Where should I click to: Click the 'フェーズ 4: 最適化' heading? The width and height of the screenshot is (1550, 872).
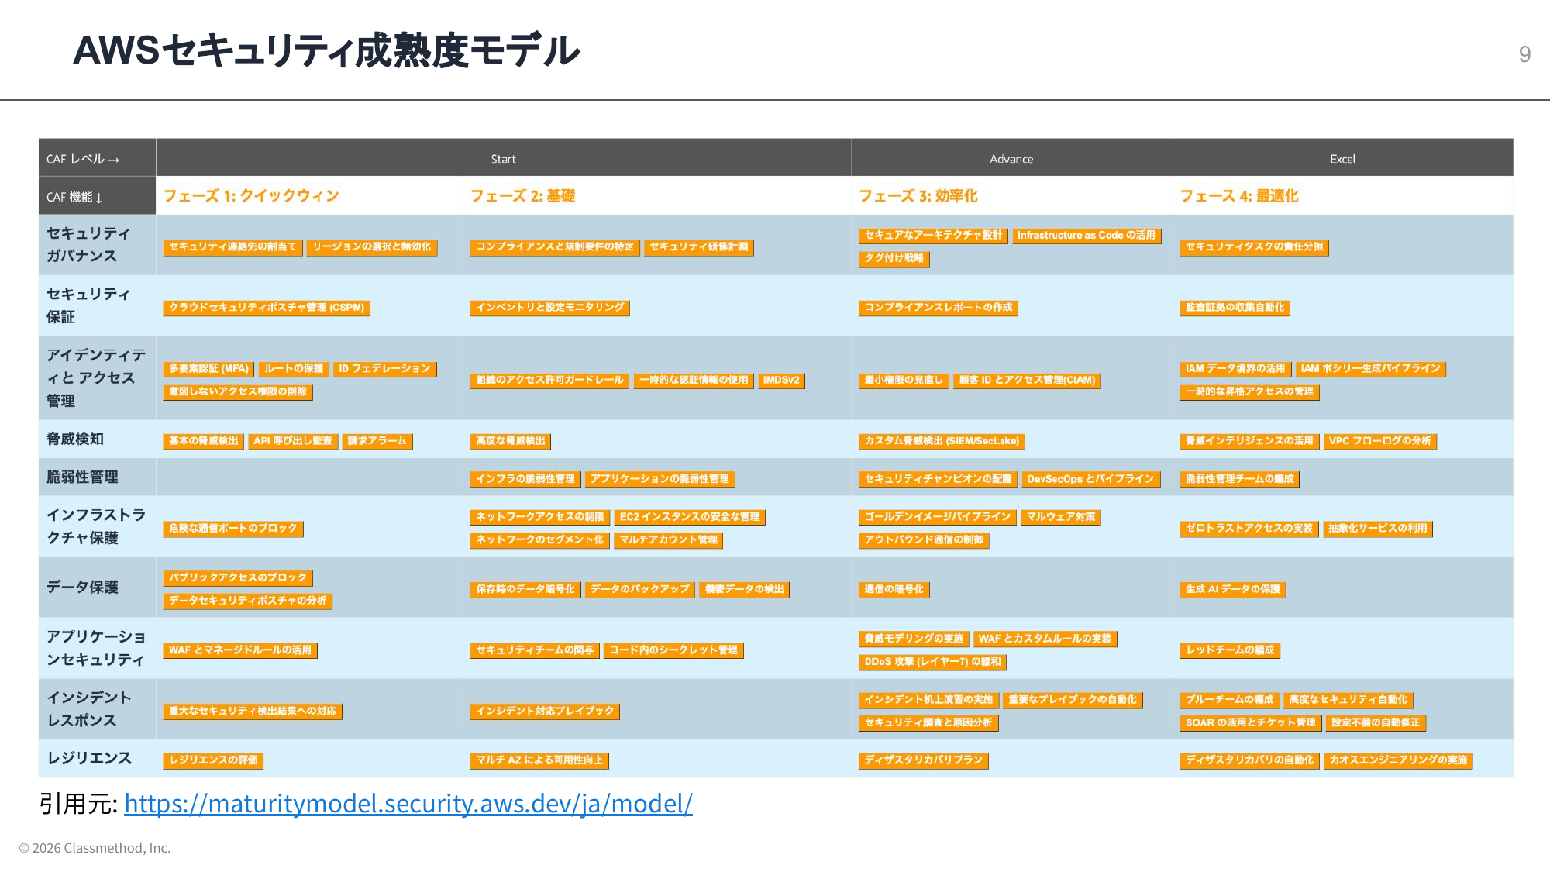1238,196
